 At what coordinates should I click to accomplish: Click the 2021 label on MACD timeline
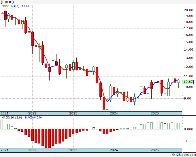[x=5, y=150]
